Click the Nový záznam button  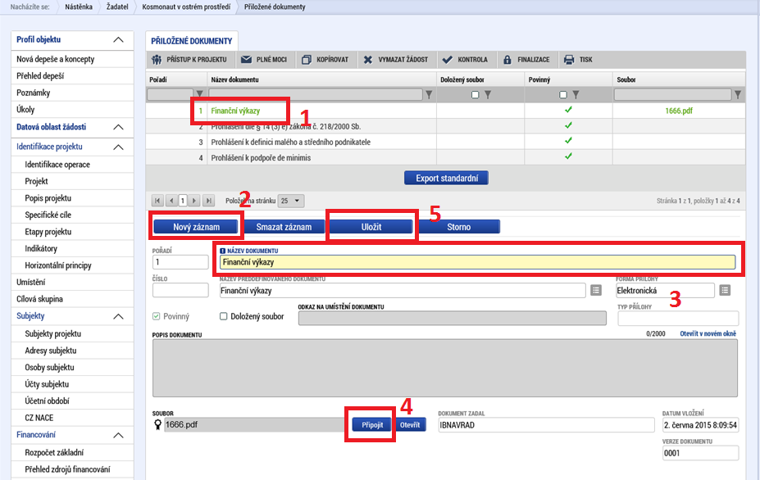point(196,227)
